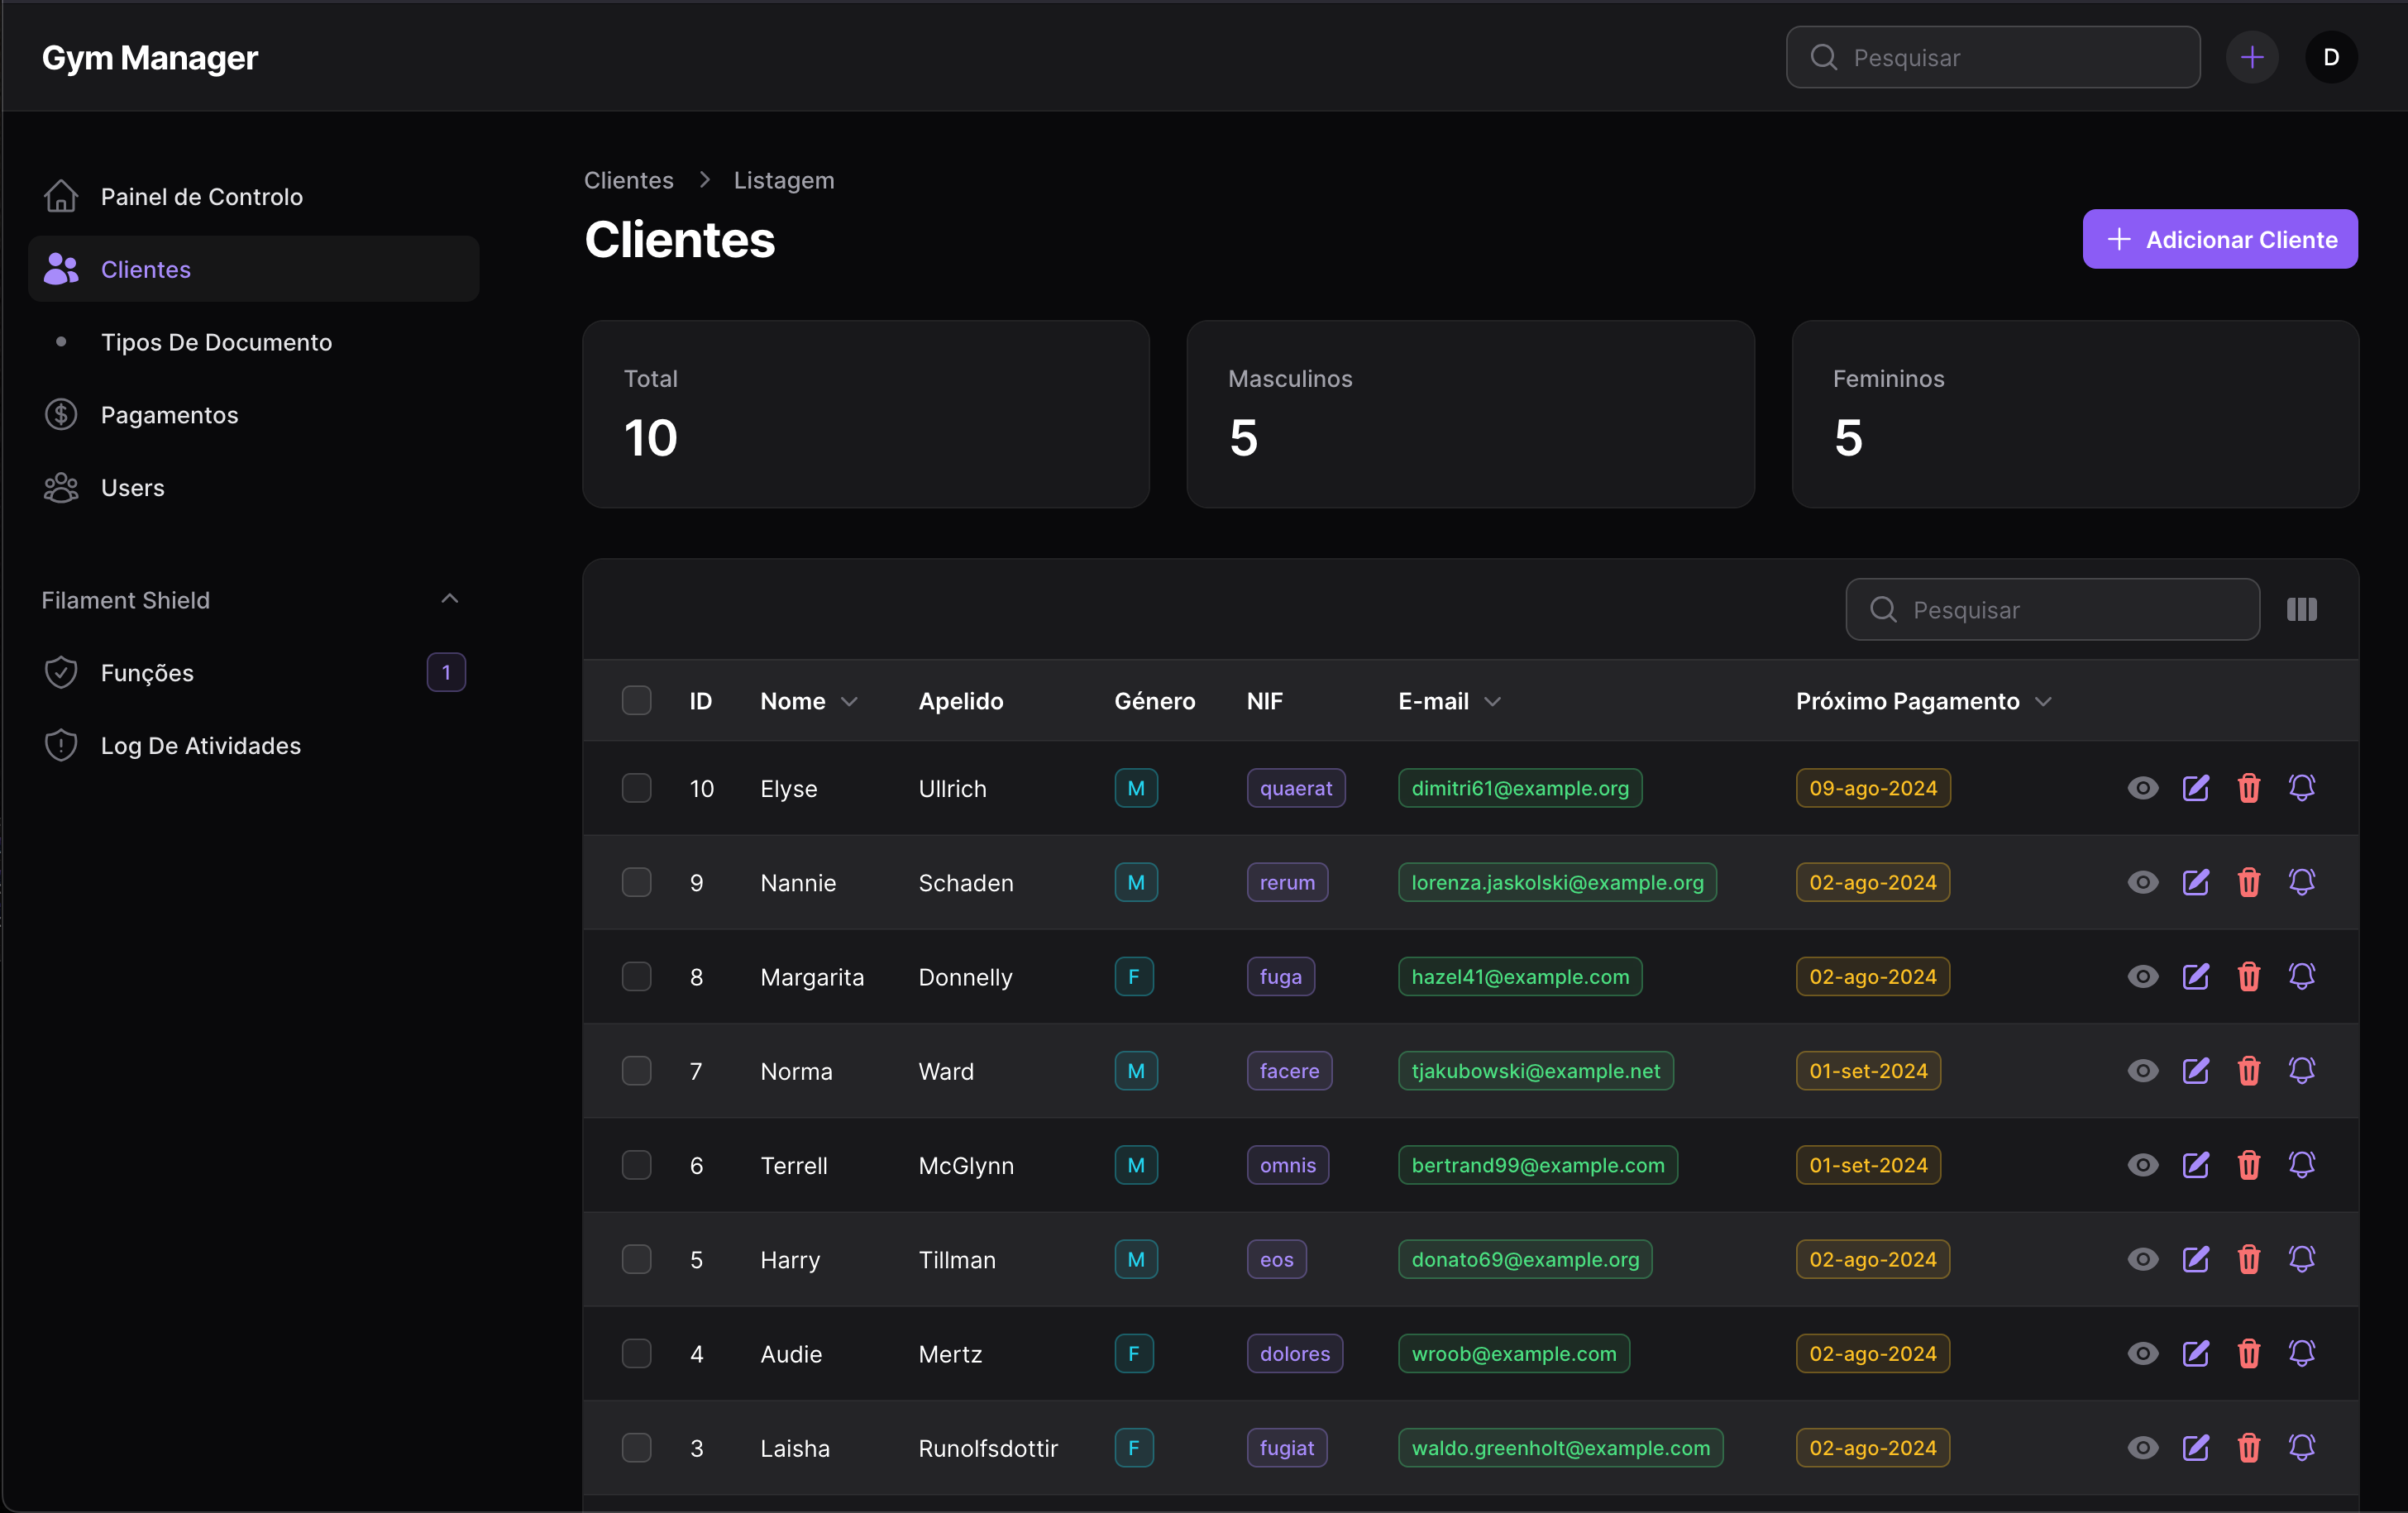The height and width of the screenshot is (1513, 2408).
Task: Open Tipos De Documento in sidebar
Action: (253, 342)
